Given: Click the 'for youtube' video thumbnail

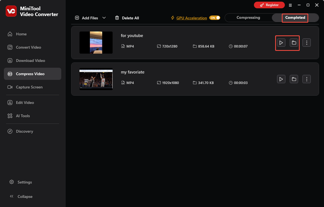Looking at the screenshot, I should [x=96, y=43].
